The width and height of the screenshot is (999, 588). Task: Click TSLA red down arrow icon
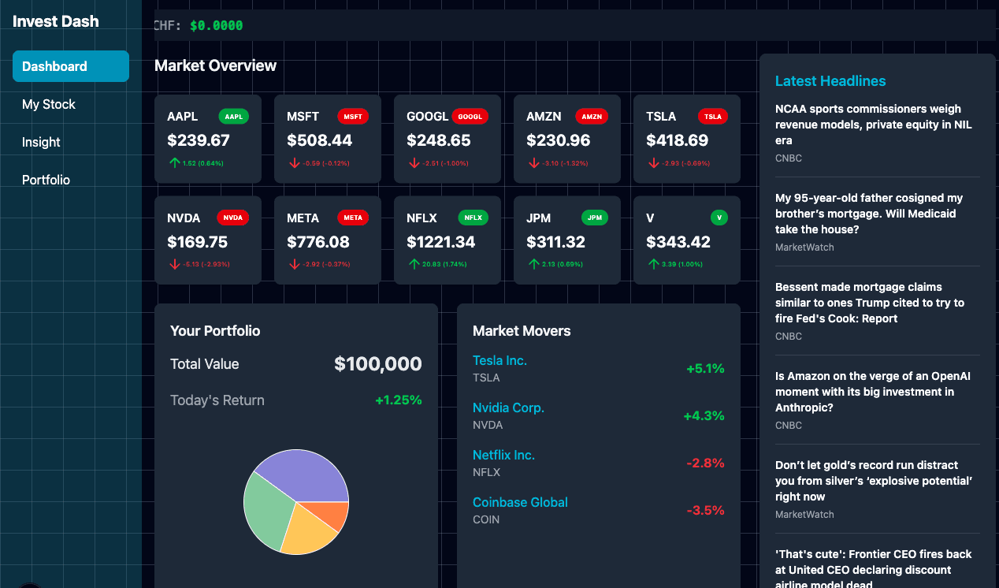[653, 163]
